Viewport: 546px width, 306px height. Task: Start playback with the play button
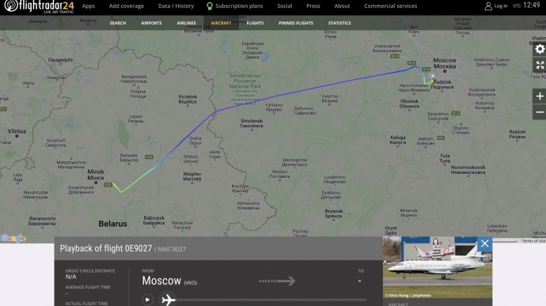[147, 300]
